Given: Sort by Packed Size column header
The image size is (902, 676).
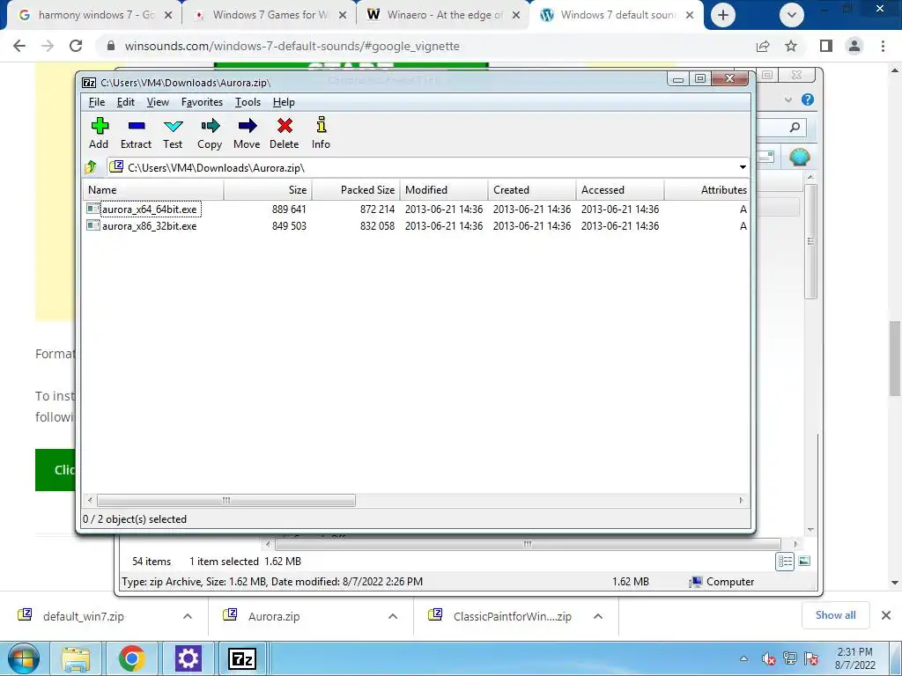Looking at the screenshot, I should point(356,190).
